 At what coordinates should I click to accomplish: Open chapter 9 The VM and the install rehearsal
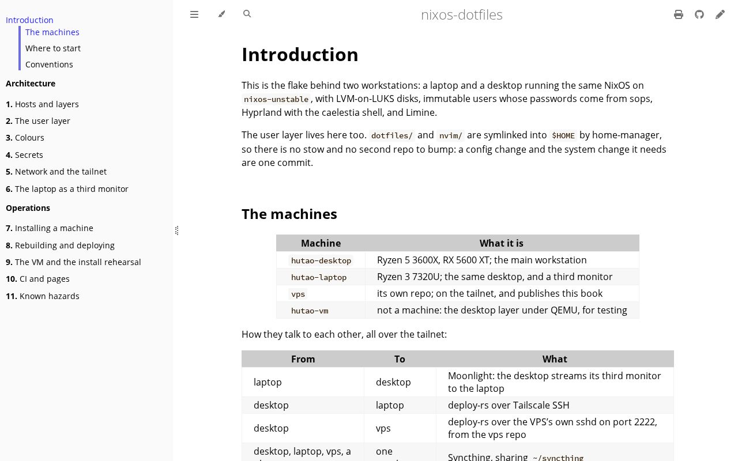pos(73,262)
